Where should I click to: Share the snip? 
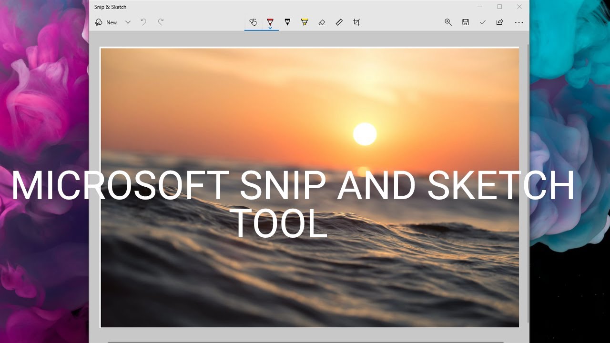point(499,22)
